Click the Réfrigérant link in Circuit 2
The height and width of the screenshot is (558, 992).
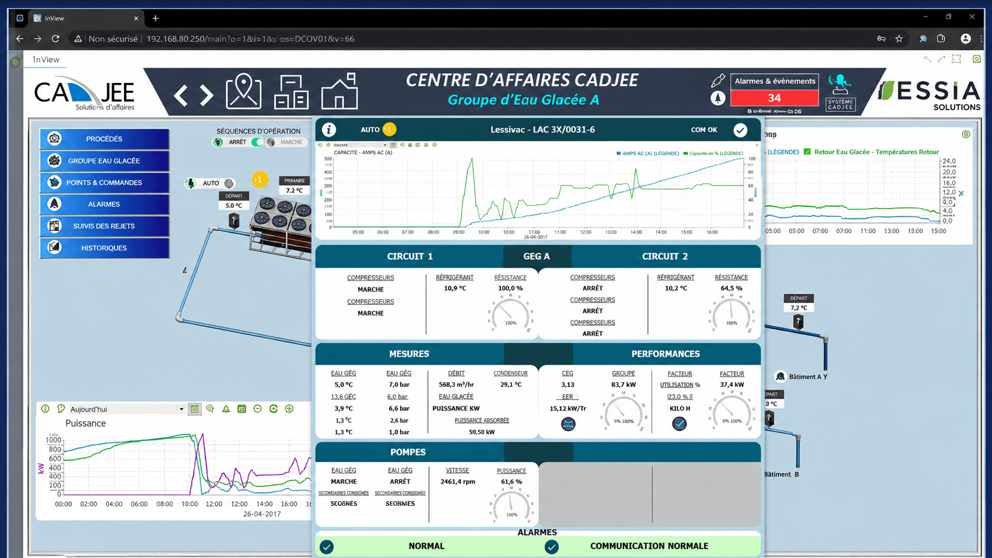[x=676, y=278]
